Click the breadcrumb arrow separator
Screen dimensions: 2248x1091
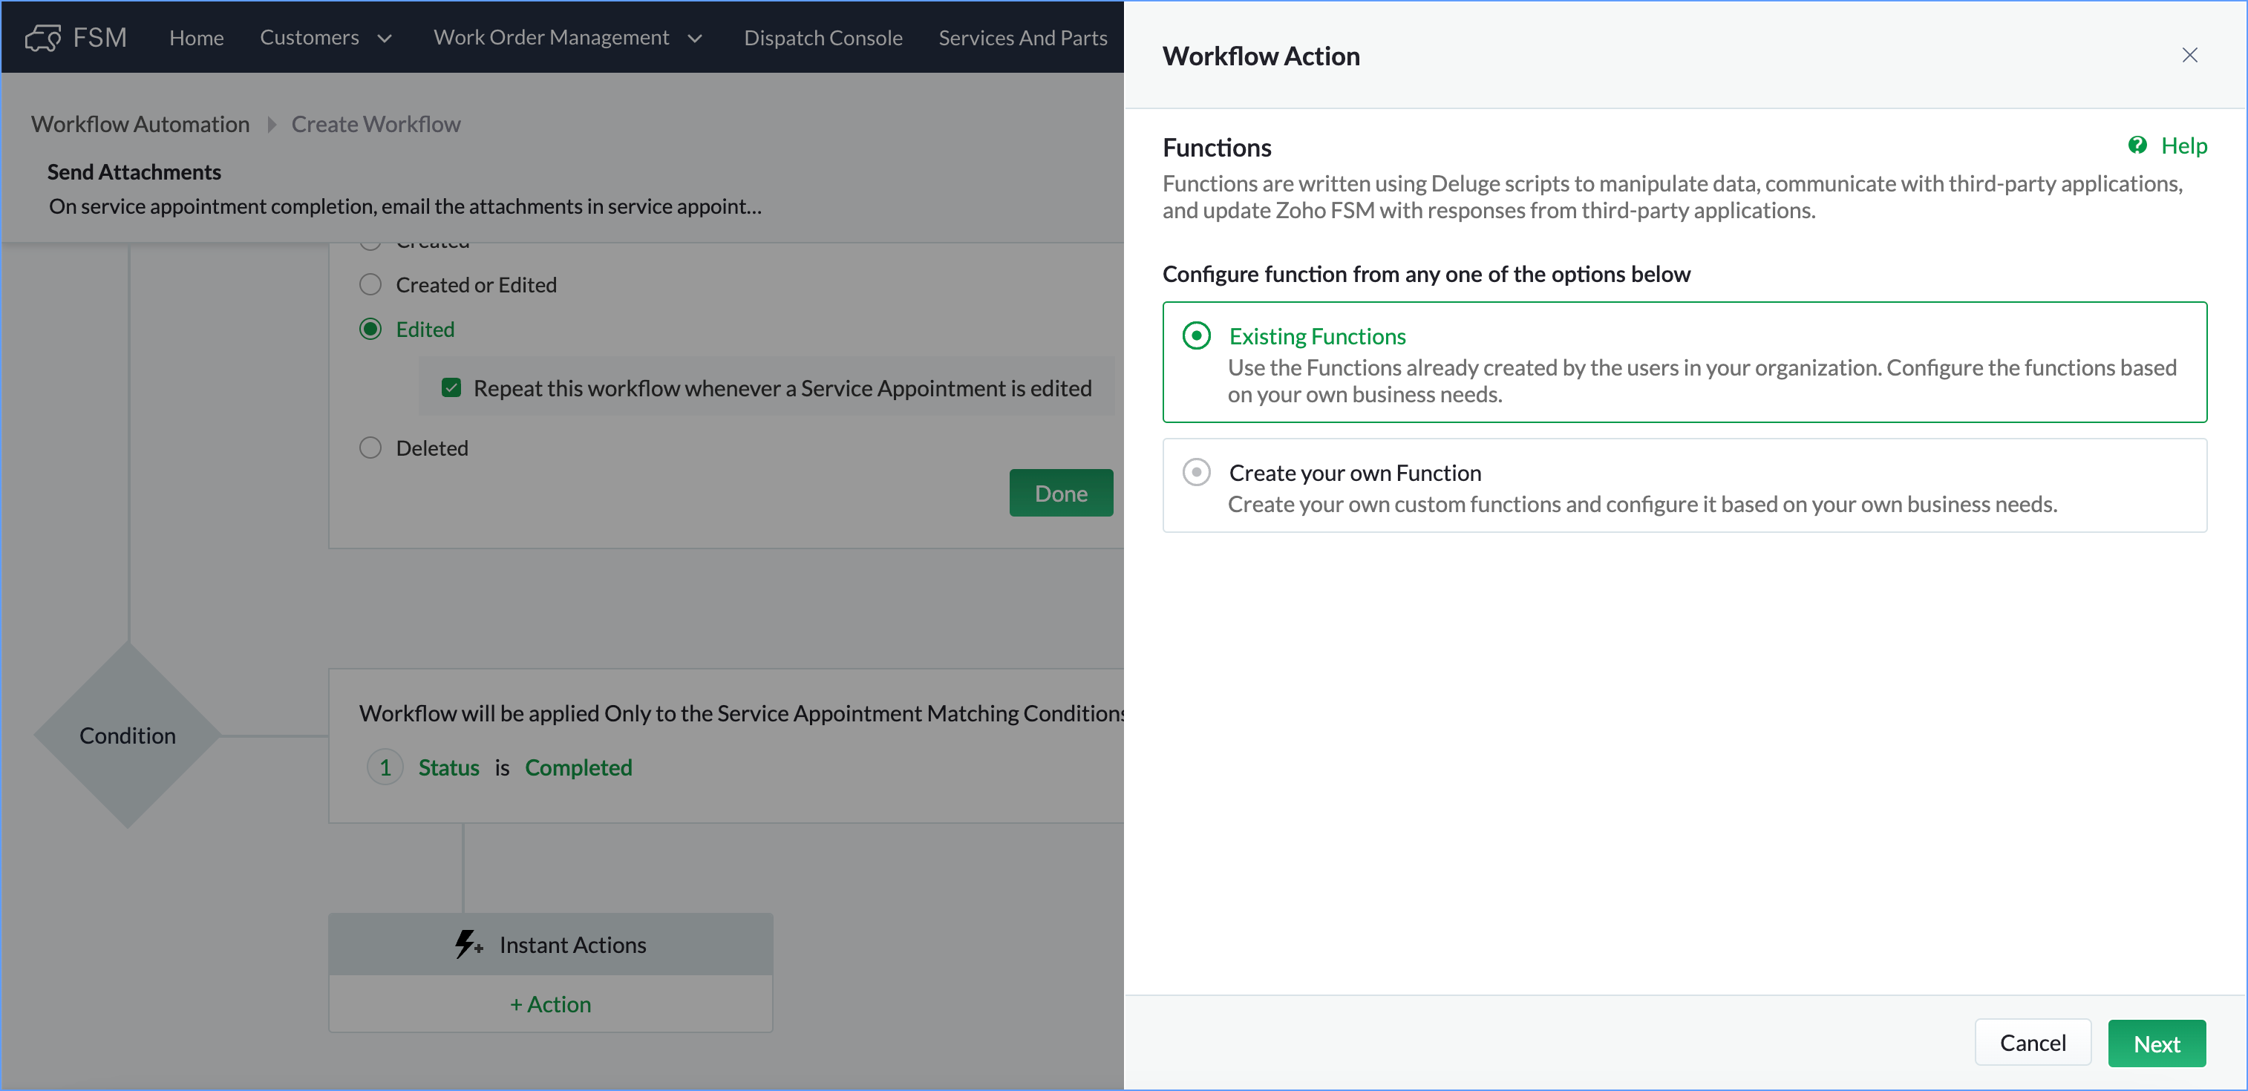coord(272,125)
